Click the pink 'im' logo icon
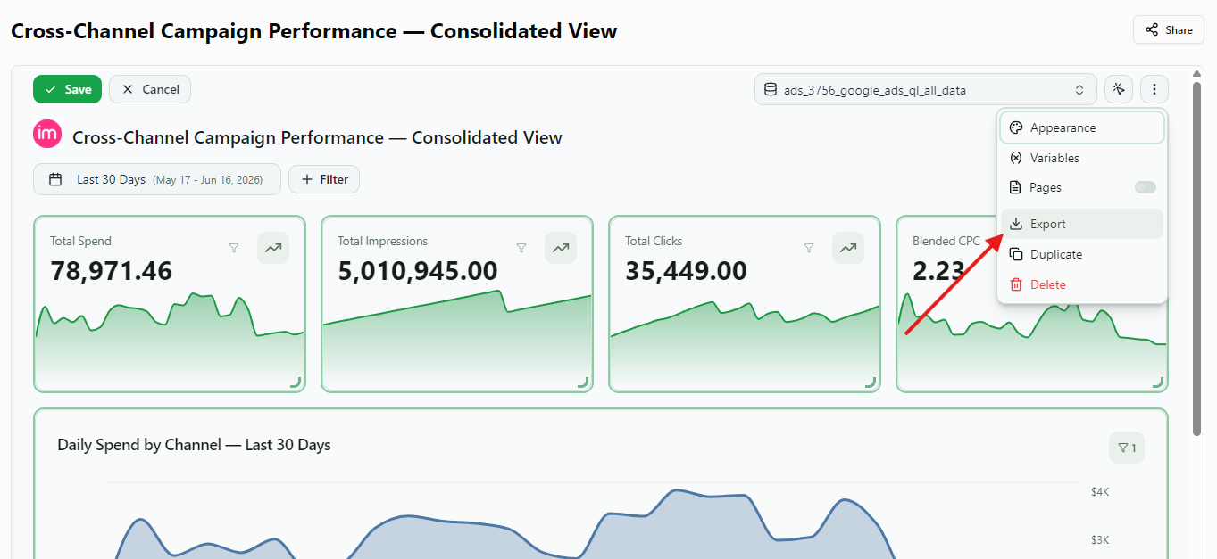 pyautogui.click(x=46, y=135)
